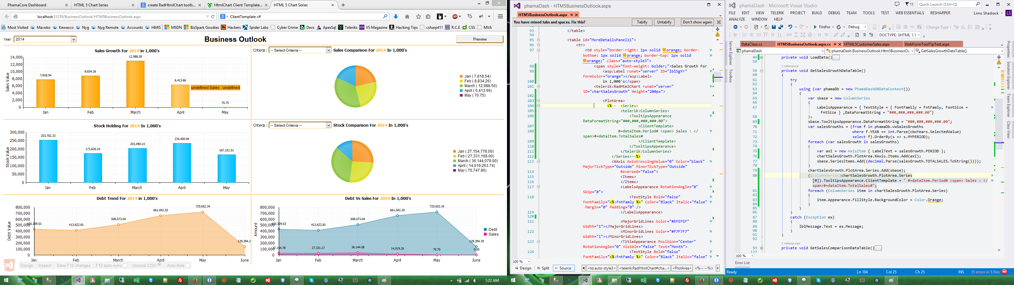Image resolution: width=1014 pixels, height=285 pixels.
Task: Open the TELERIK menu in Visual Studio
Action: 777,13
